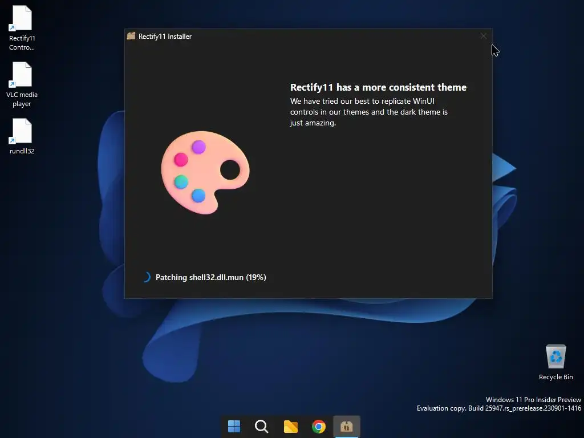Click the spinning progress indicator
The image size is (584, 438).
click(x=146, y=277)
